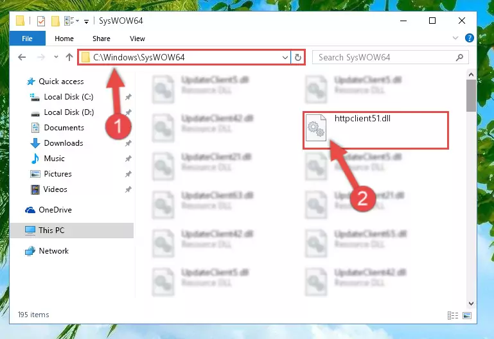494x339 pixels.
Task: Click the scrollbar up arrow
Action: [471, 74]
